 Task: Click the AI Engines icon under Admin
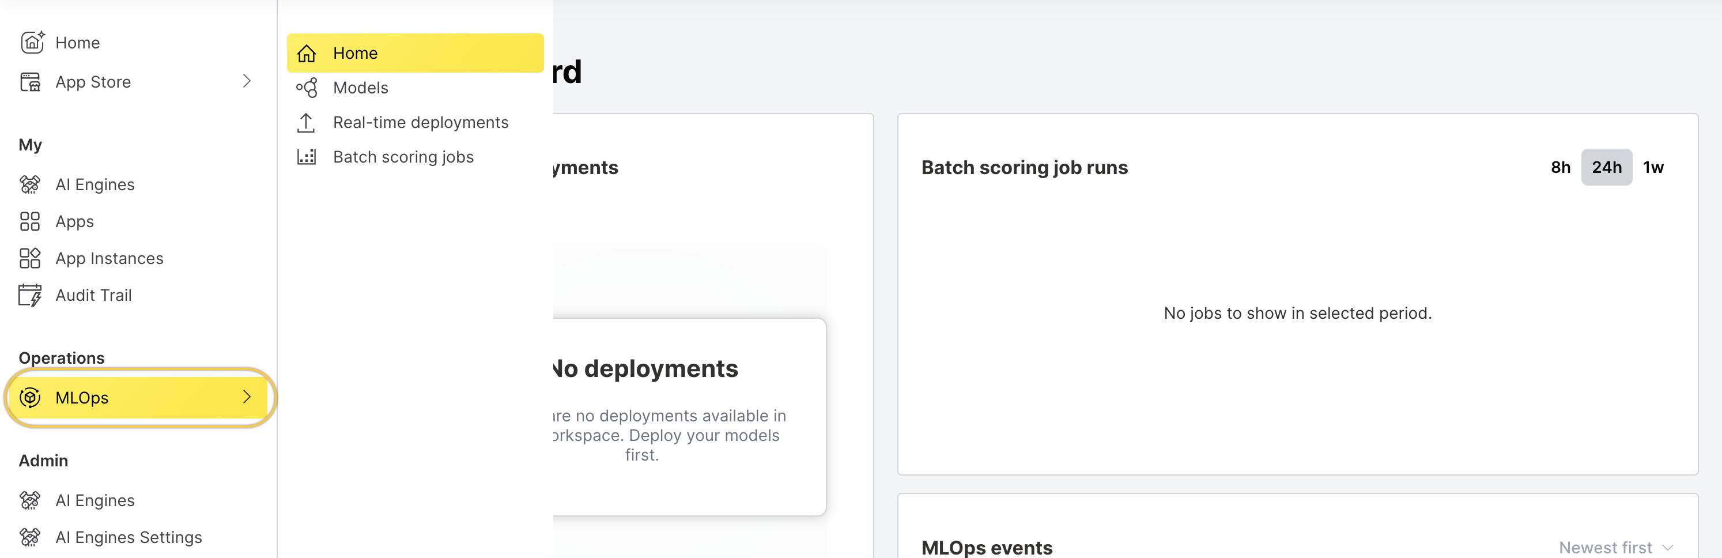30,500
